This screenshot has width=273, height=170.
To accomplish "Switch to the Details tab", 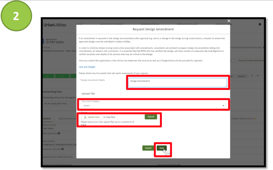I will point(47,119).
